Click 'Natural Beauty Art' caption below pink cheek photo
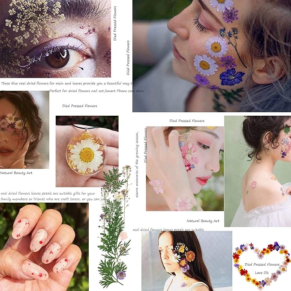 (x=203, y=221)
